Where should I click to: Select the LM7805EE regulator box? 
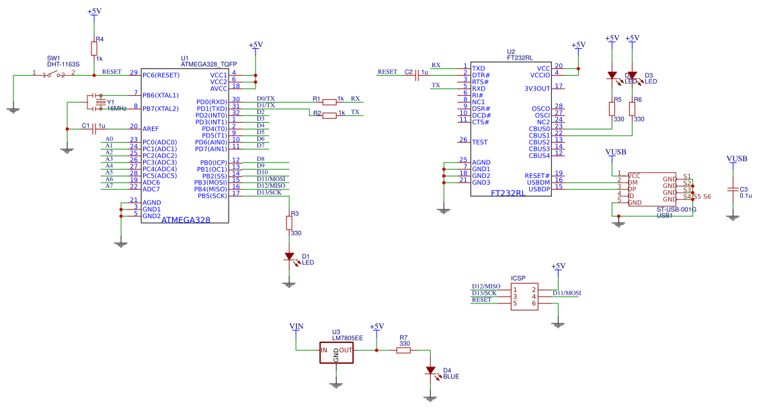tap(336, 353)
